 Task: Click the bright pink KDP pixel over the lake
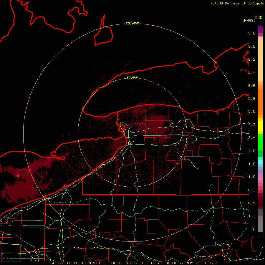point(18,175)
